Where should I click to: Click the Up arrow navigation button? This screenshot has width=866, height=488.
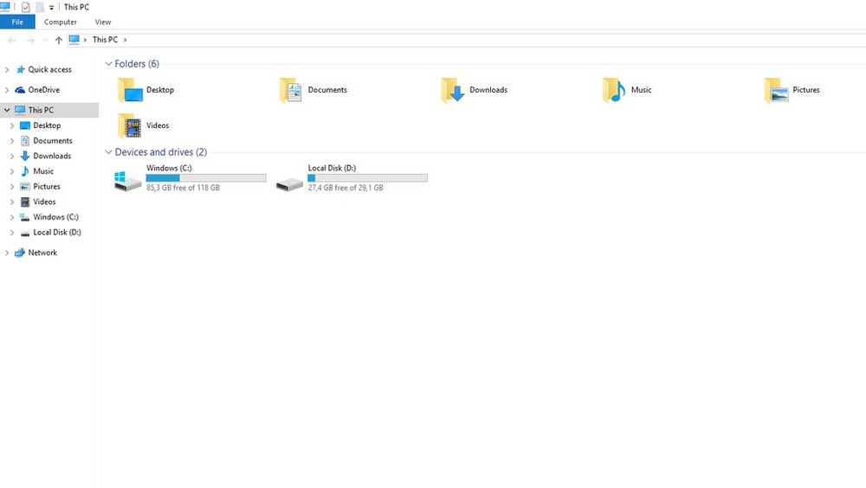pyautogui.click(x=59, y=40)
